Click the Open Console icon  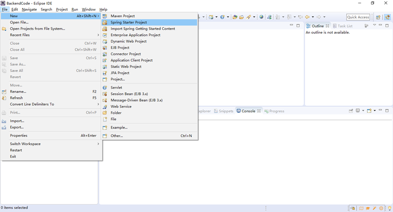coord(369,111)
